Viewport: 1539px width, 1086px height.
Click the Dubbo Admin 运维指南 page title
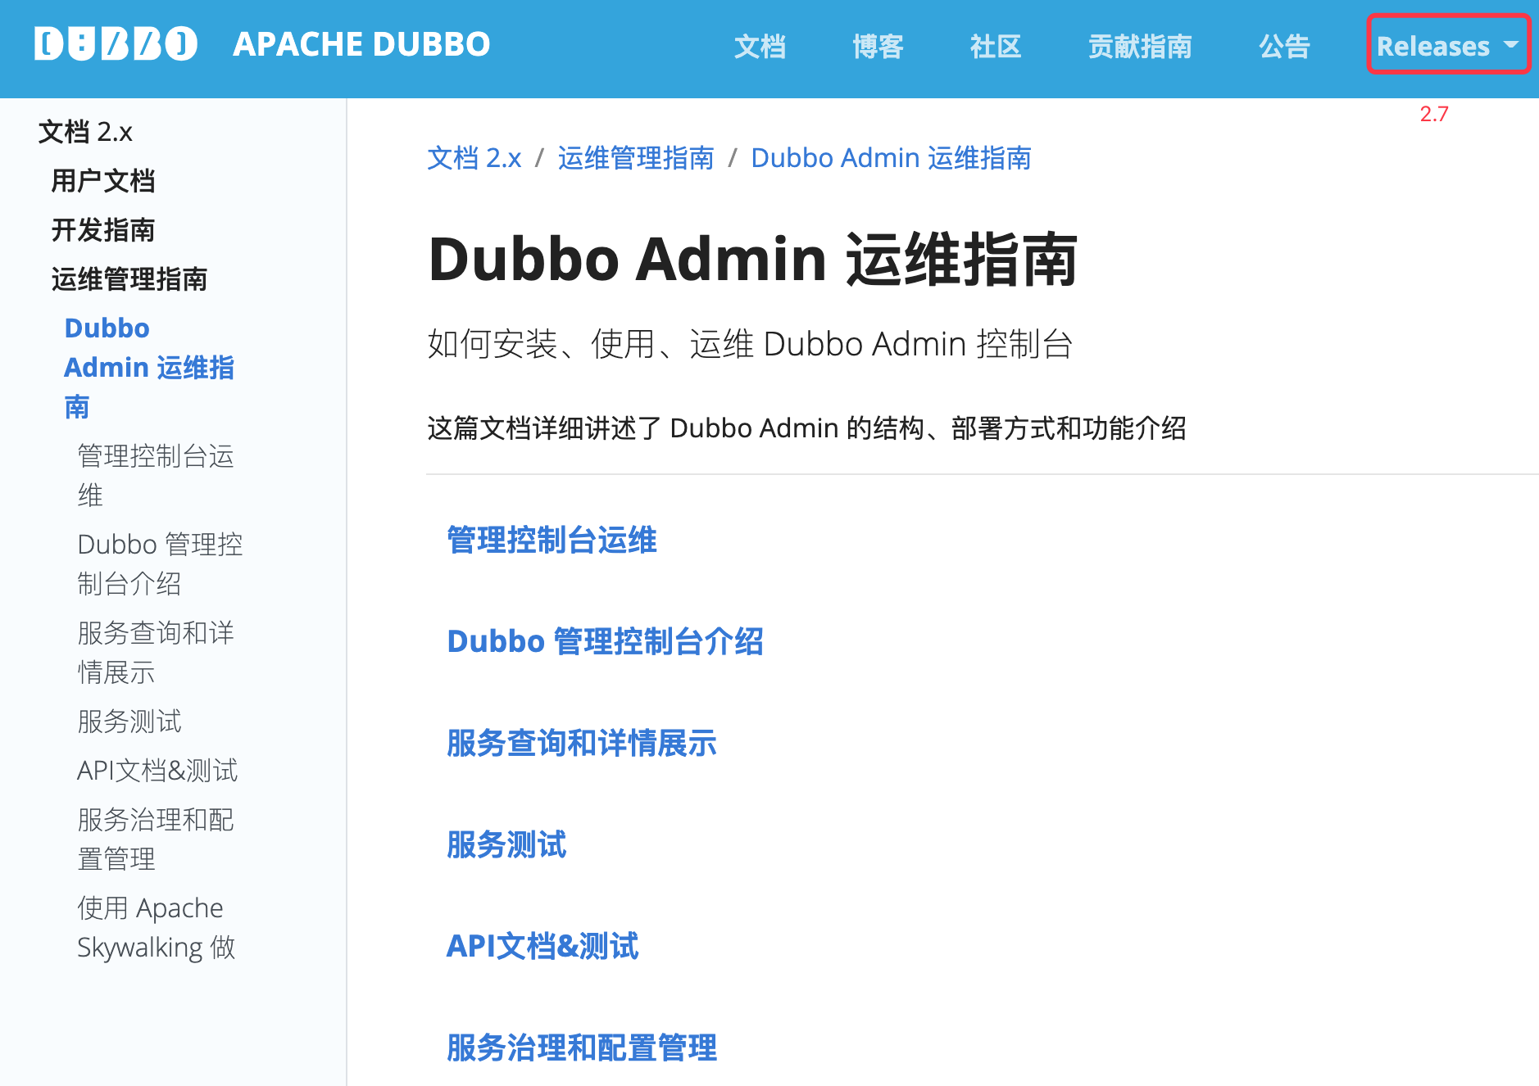tap(752, 260)
